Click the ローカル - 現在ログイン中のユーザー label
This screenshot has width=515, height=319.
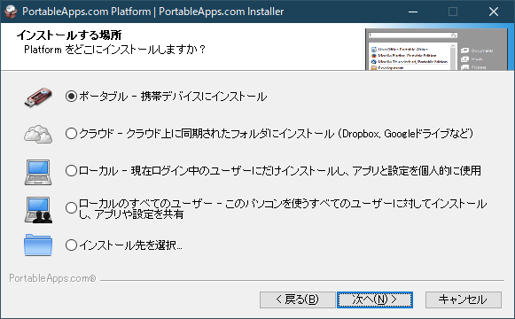[280, 171]
